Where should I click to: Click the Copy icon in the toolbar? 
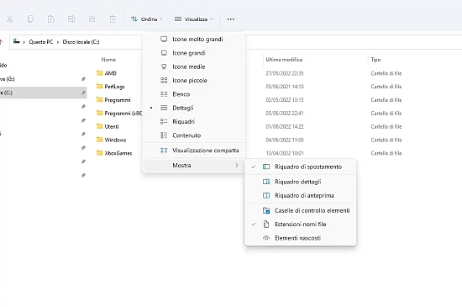tap(30, 19)
